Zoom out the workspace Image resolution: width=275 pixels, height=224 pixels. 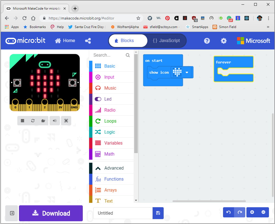click(263, 212)
